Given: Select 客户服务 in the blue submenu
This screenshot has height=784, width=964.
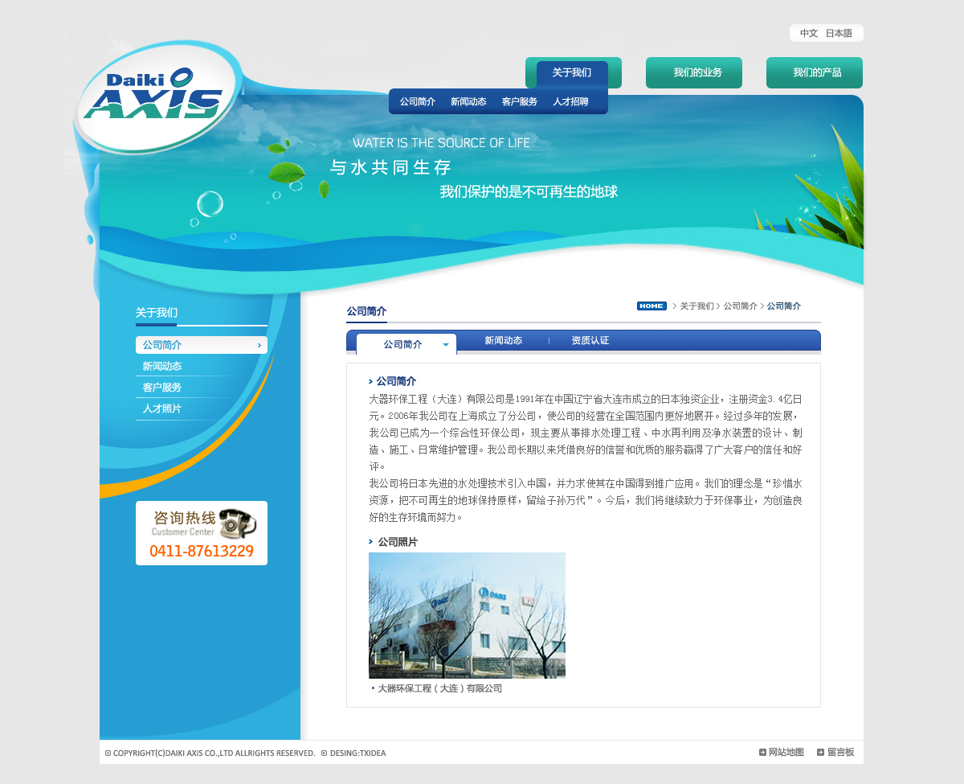Looking at the screenshot, I should pyautogui.click(x=520, y=102).
